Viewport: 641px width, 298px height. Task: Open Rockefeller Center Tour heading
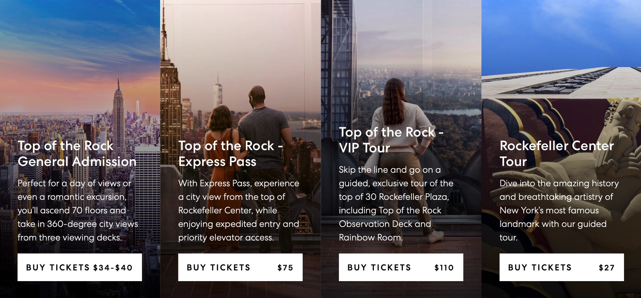[556, 154]
